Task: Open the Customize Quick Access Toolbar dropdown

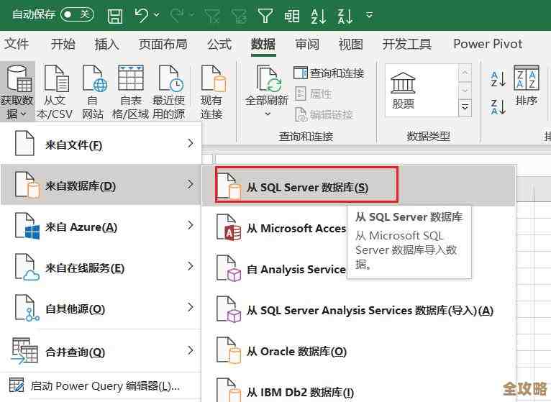Action: tap(369, 15)
